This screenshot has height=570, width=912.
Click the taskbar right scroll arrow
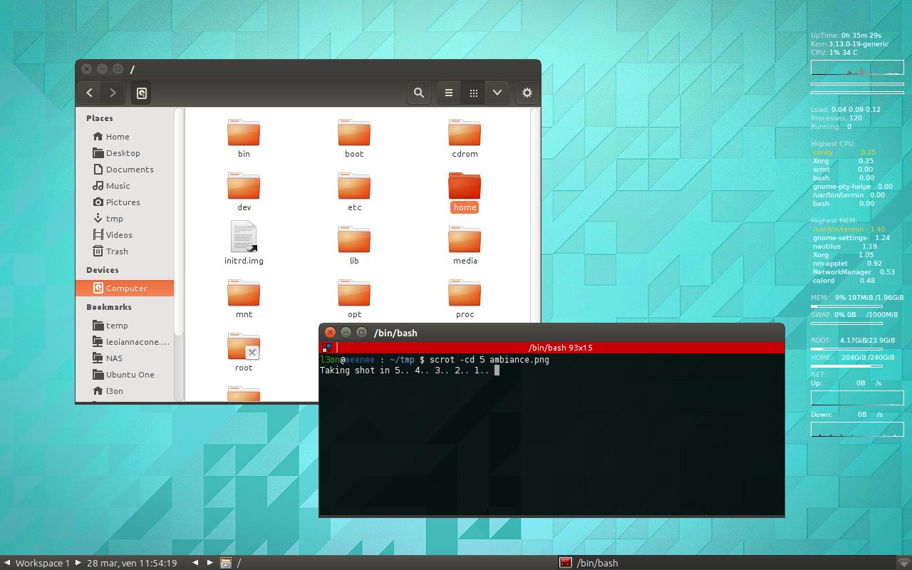[x=209, y=563]
